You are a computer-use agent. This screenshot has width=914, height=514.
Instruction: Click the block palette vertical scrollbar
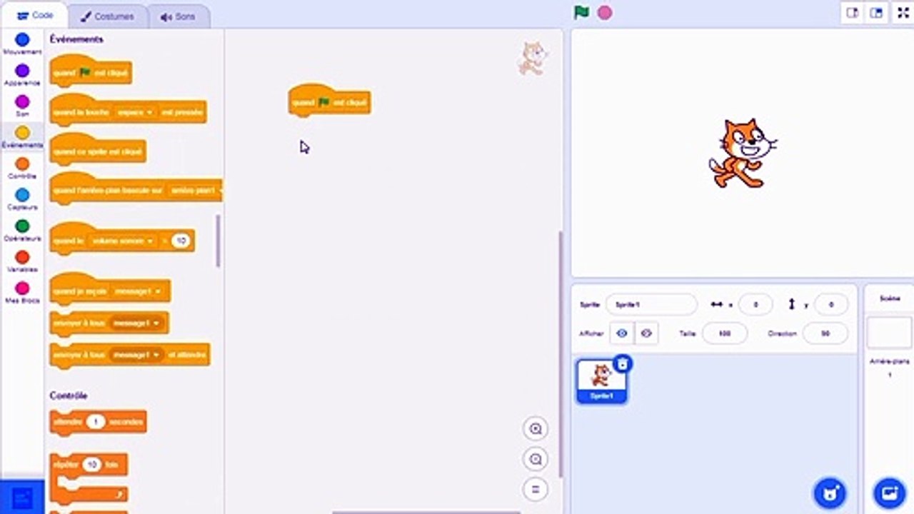click(218, 241)
